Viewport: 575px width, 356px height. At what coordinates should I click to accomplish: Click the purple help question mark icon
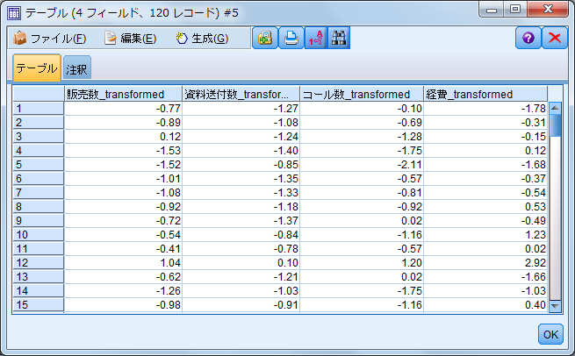(528, 39)
